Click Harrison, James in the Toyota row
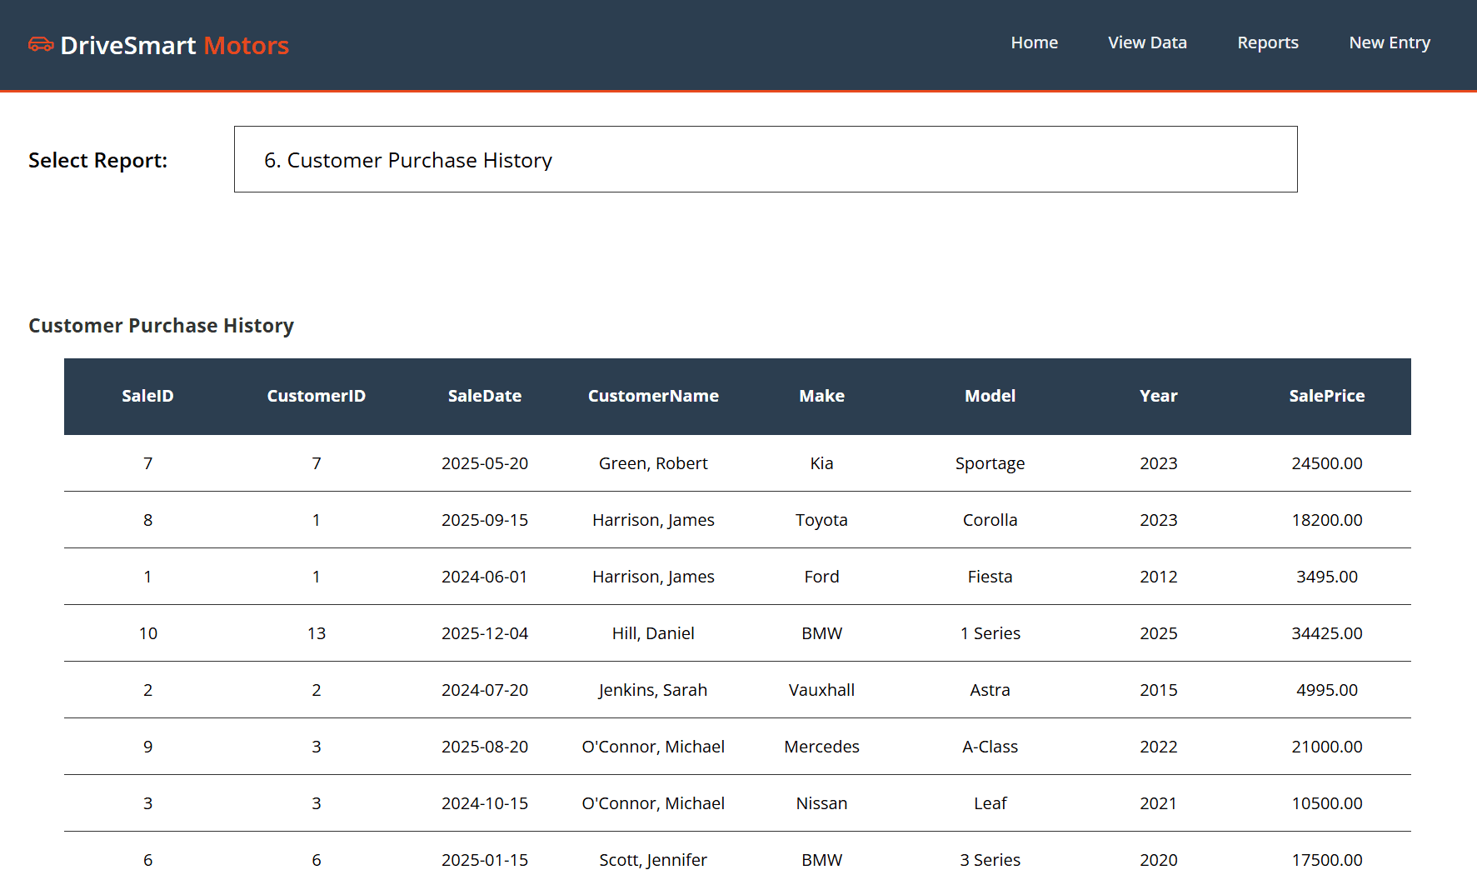Image resolution: width=1477 pixels, height=880 pixels. click(653, 520)
